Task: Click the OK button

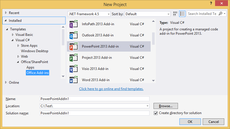Action: tap(190, 122)
